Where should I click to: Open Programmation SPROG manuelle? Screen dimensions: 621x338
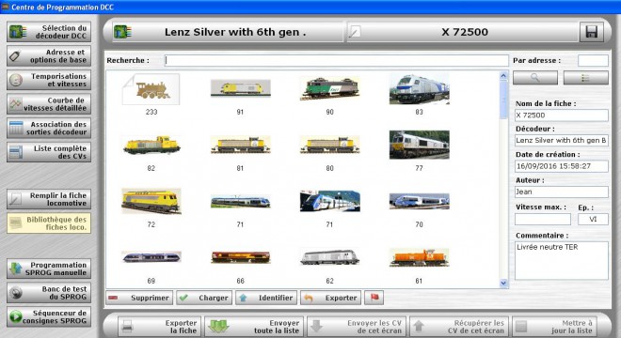click(49, 269)
